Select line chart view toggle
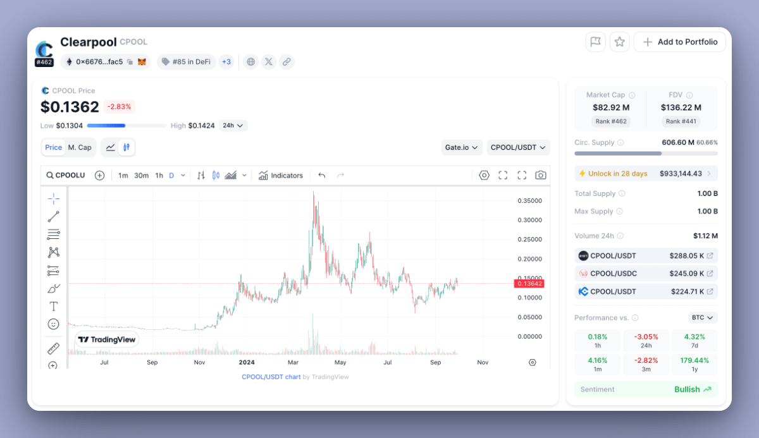Viewport: 759px width, 438px height. pyautogui.click(x=111, y=147)
